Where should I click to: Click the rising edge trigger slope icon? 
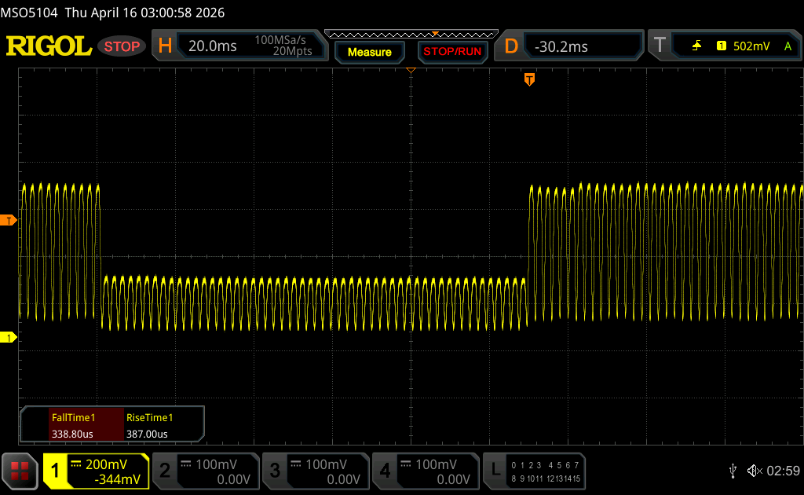point(696,46)
